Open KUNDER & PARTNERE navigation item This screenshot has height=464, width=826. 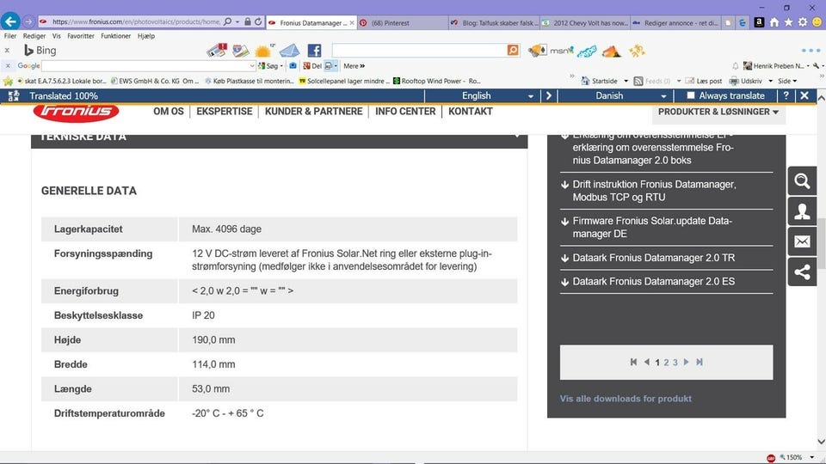[x=313, y=112]
